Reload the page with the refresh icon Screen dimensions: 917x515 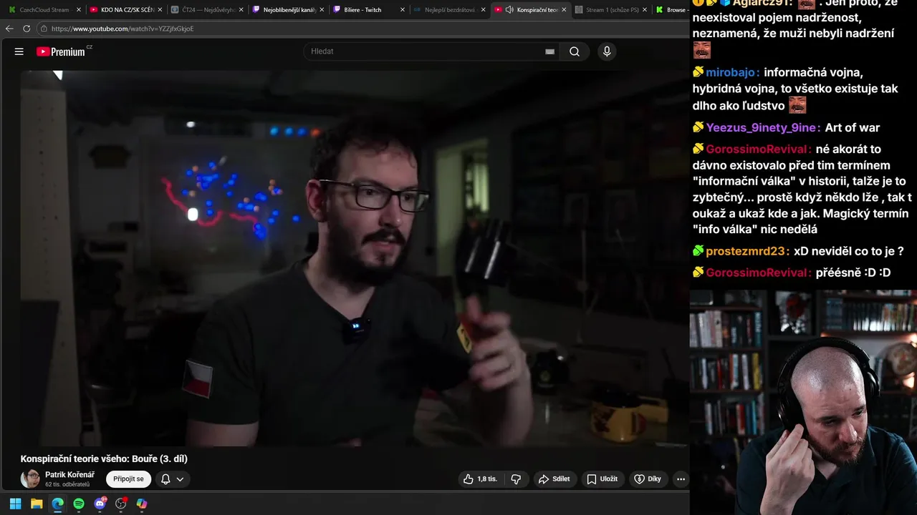[x=27, y=29]
